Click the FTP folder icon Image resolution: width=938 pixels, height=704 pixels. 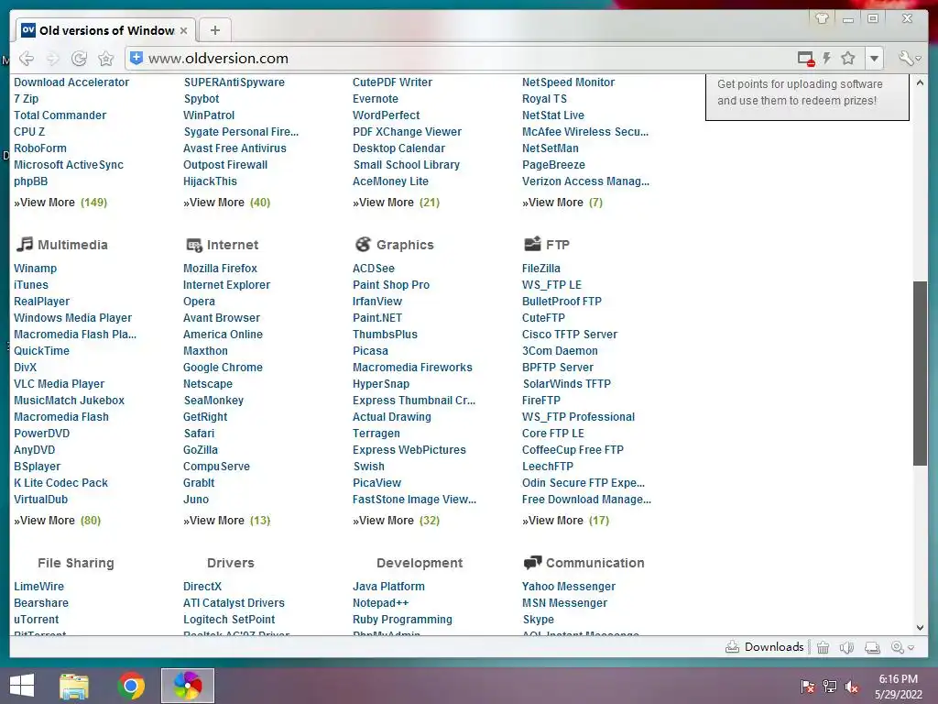(x=532, y=244)
